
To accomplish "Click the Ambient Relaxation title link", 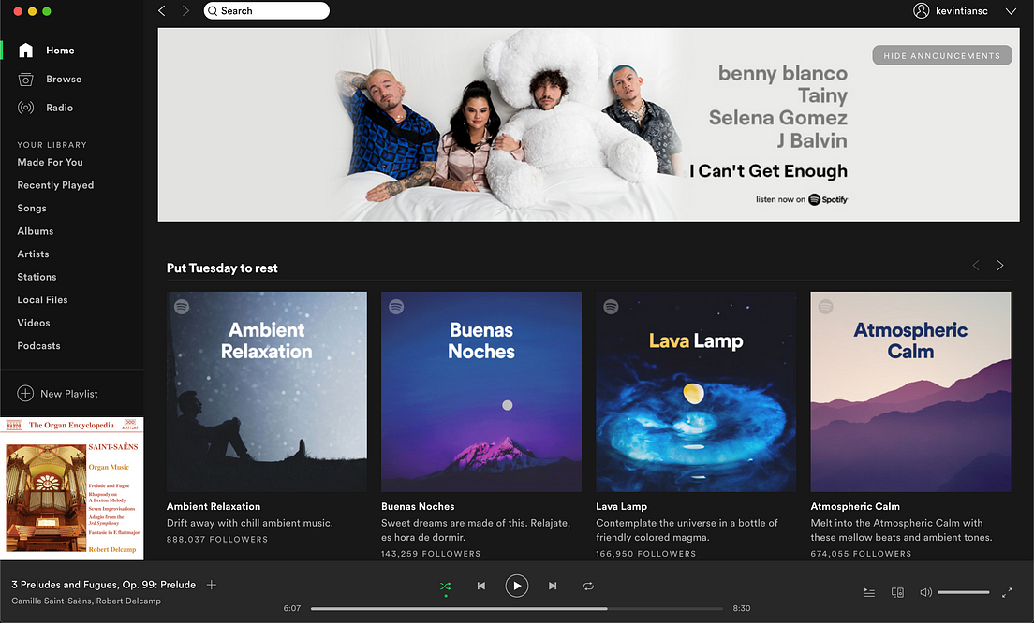I will [214, 506].
